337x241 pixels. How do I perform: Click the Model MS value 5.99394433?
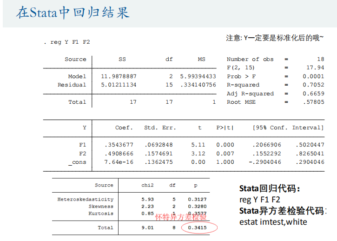[198, 76]
